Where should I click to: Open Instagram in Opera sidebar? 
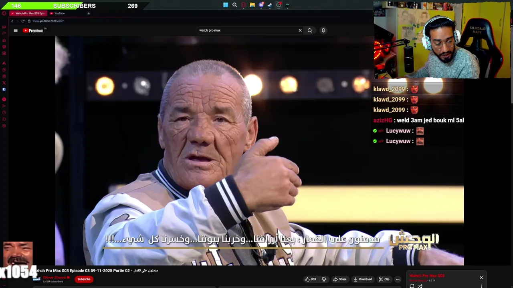pos(4,76)
